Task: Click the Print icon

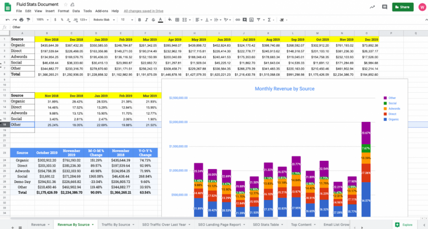Action: pos(20,20)
